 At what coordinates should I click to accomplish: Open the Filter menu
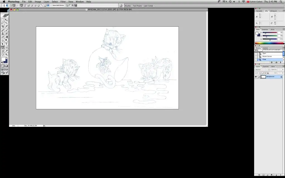(x=63, y=2)
